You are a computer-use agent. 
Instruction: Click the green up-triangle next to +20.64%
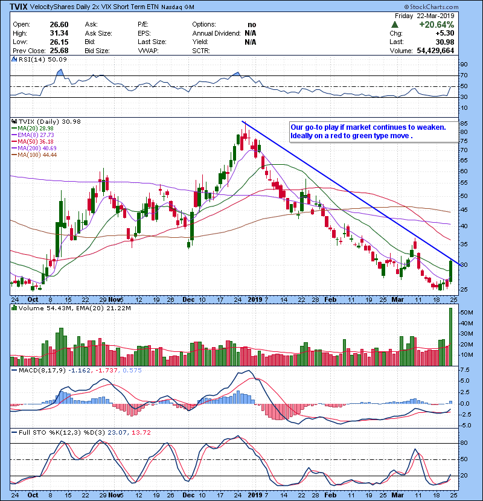click(x=395, y=25)
